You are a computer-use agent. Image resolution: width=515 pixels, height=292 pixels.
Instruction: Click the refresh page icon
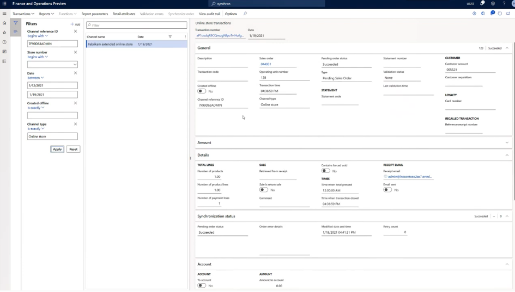coord(500,14)
